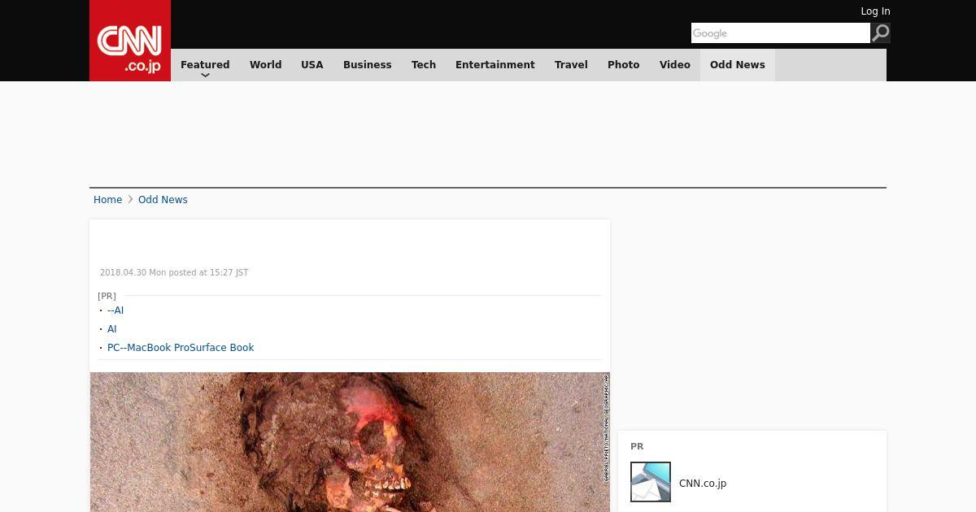The image size is (976, 512).
Task: Go to the World section
Action: point(265,65)
